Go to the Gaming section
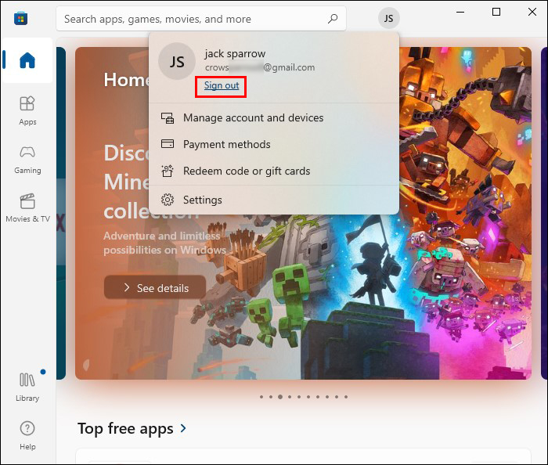 pos(27,160)
